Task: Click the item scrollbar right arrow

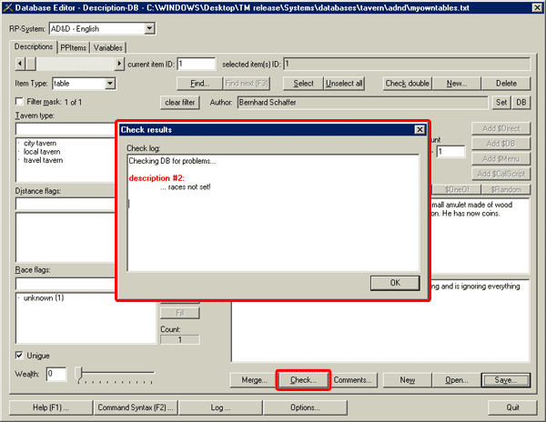Action: 118,64
